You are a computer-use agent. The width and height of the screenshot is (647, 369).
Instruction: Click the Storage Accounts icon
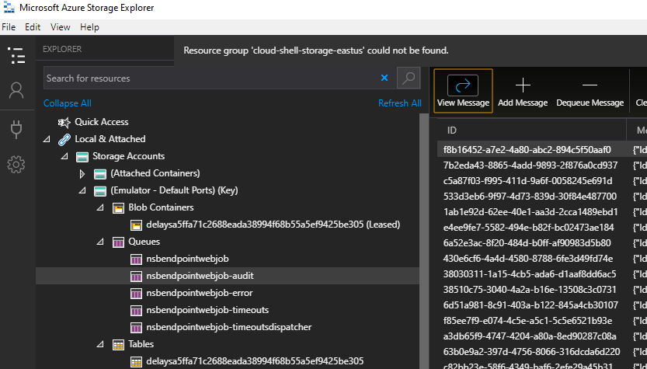(x=82, y=157)
